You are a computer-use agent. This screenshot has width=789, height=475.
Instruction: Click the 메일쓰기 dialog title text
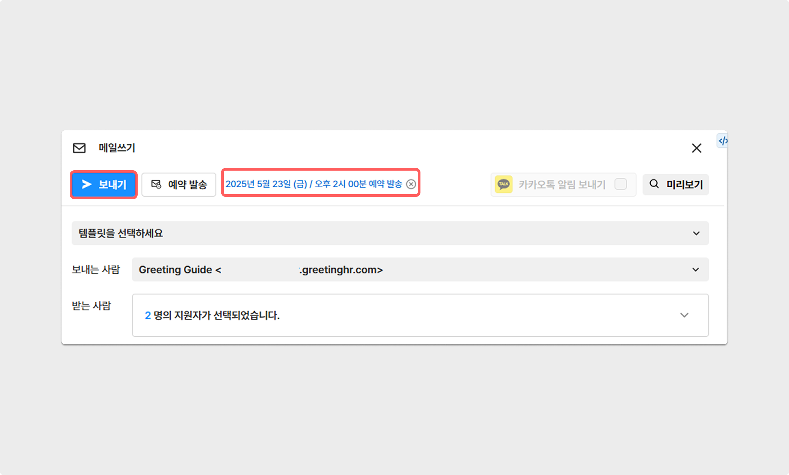(117, 148)
